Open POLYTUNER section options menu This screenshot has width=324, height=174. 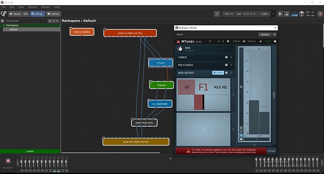[x=231, y=65]
